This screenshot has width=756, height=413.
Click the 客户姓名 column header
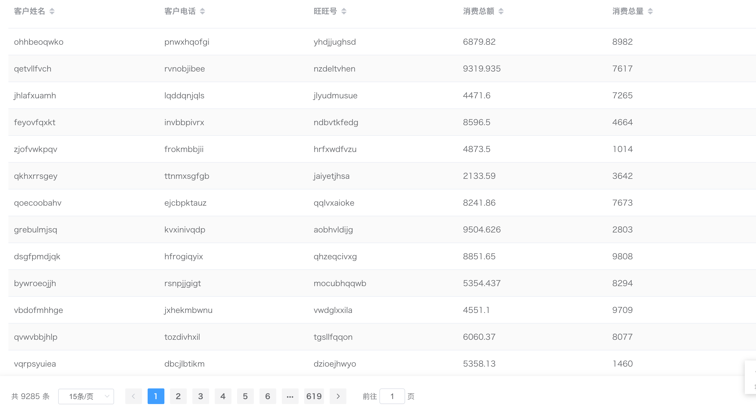click(29, 11)
